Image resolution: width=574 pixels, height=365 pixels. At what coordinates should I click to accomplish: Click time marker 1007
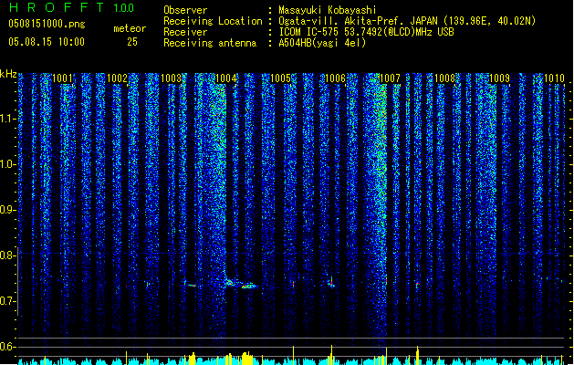[390, 78]
